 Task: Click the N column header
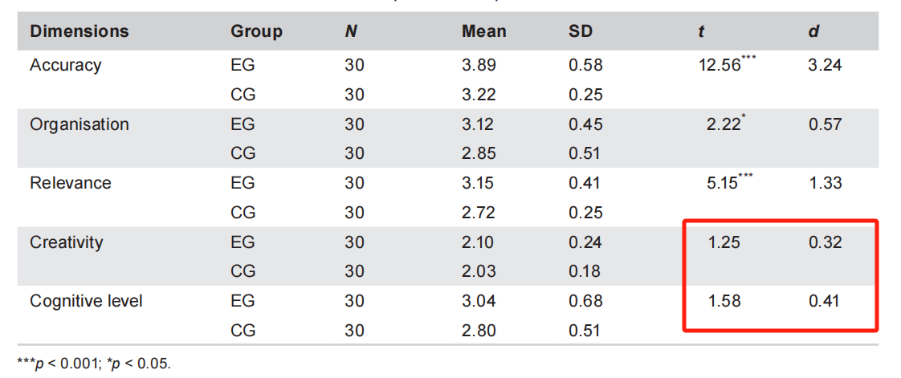click(x=351, y=31)
